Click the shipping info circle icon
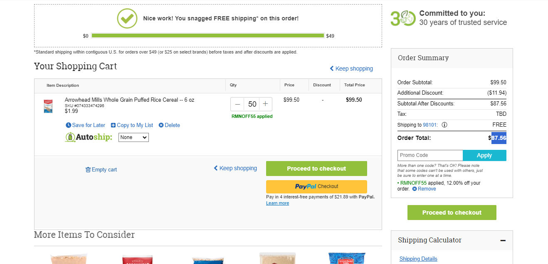Screen dimensions: 548x264 click(444, 125)
